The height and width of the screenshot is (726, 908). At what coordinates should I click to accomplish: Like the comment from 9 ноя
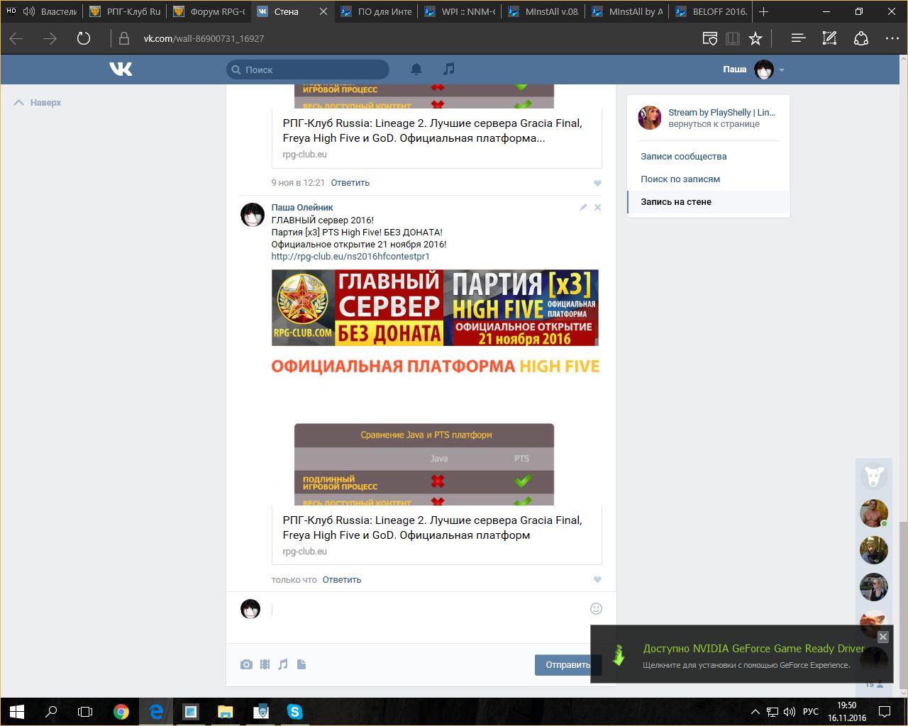pyautogui.click(x=597, y=183)
